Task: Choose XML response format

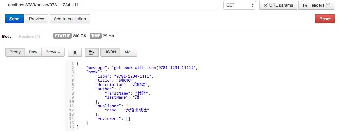Action: [x=129, y=52]
